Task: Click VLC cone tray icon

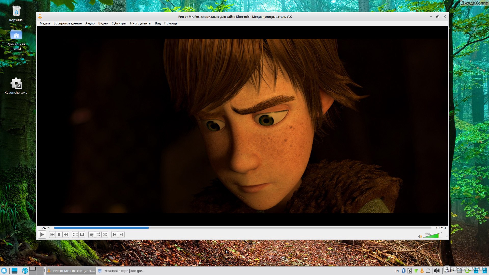Action: (422, 271)
